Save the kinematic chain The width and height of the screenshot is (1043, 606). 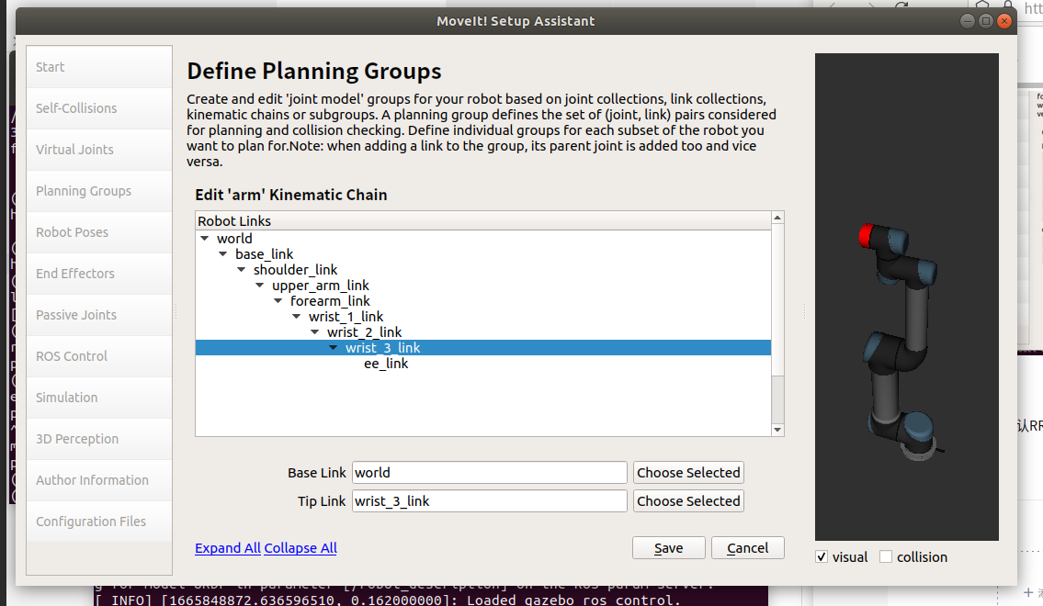[x=668, y=548]
